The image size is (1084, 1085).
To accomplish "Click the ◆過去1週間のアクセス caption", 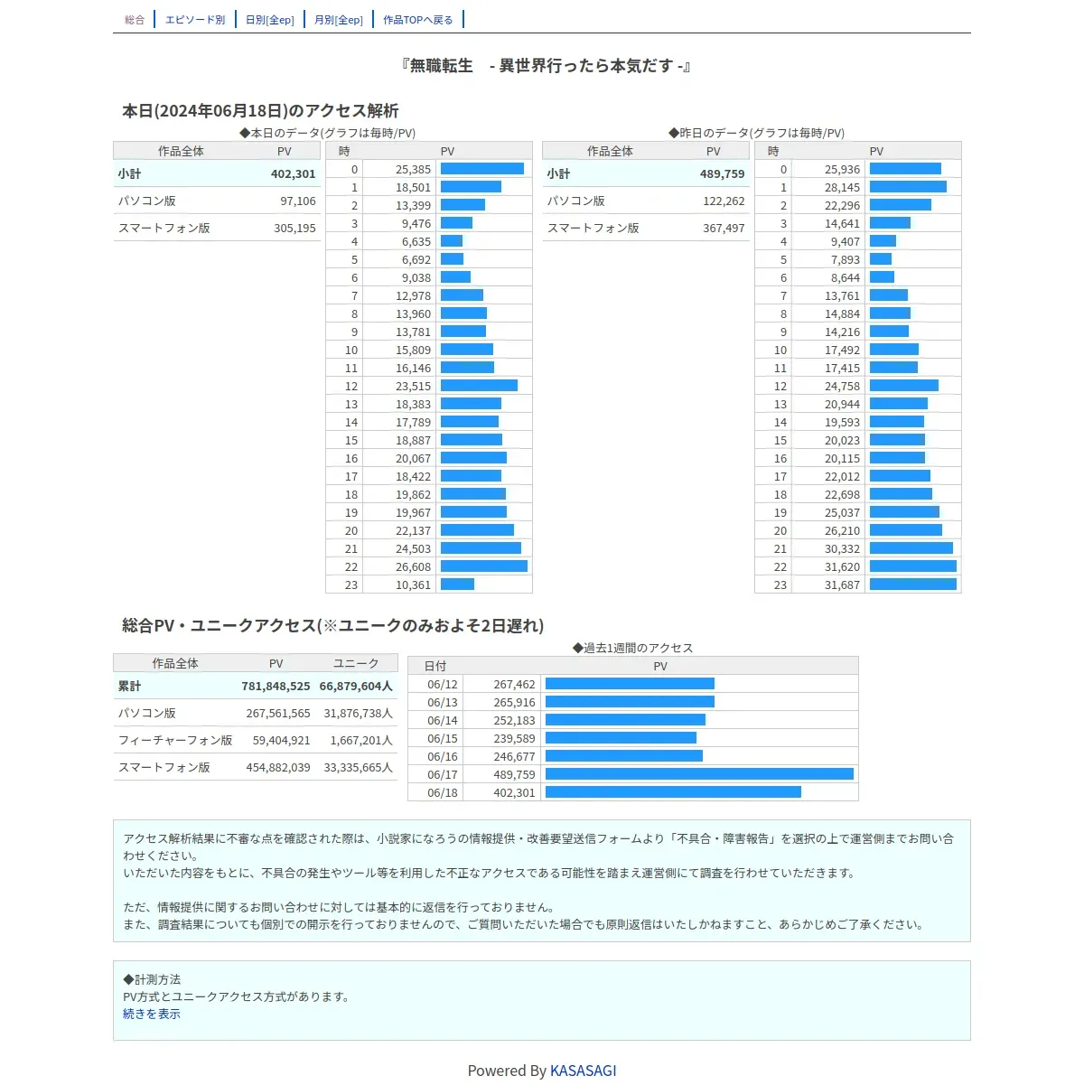I will coord(632,648).
